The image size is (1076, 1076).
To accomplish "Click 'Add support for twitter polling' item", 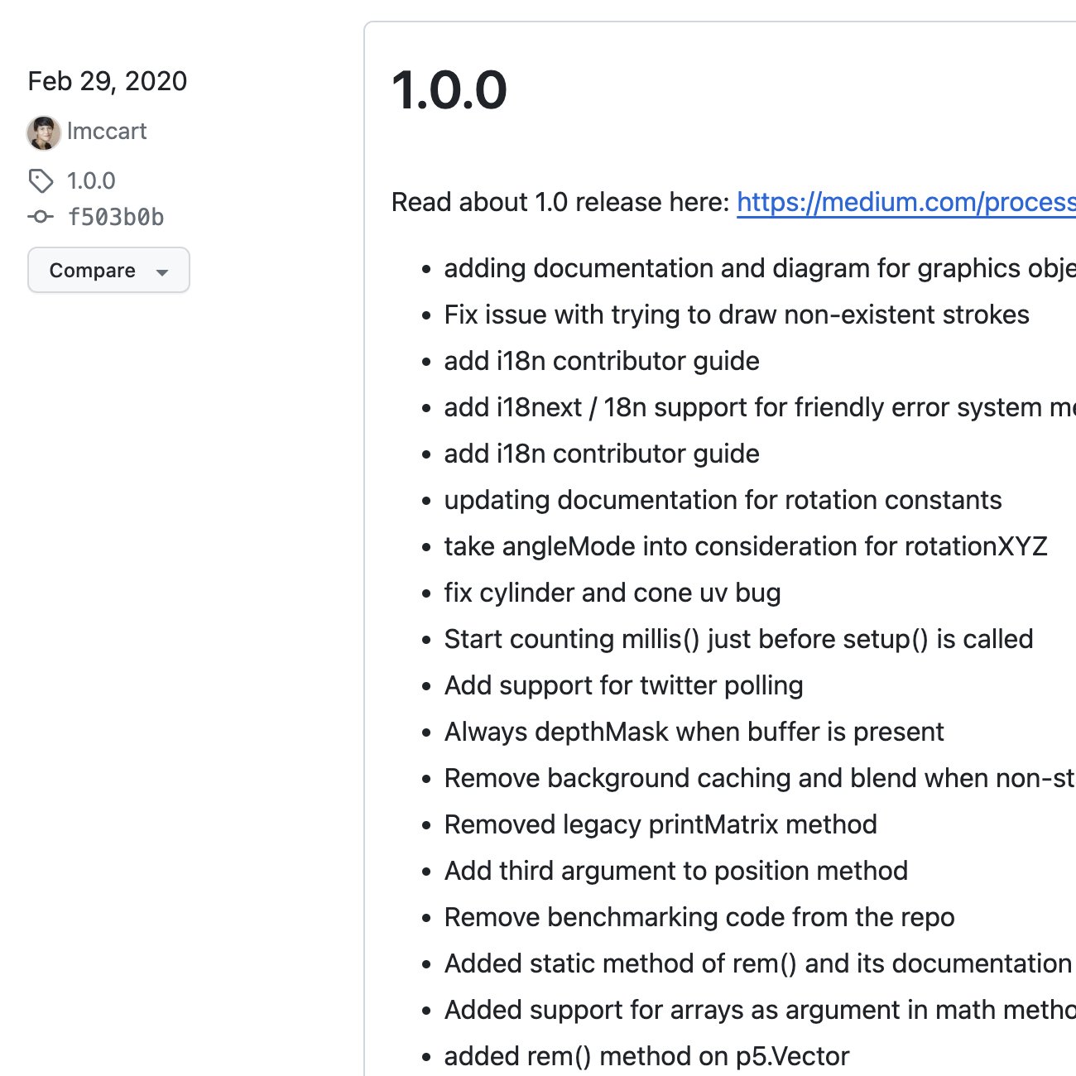I will coord(624,685).
